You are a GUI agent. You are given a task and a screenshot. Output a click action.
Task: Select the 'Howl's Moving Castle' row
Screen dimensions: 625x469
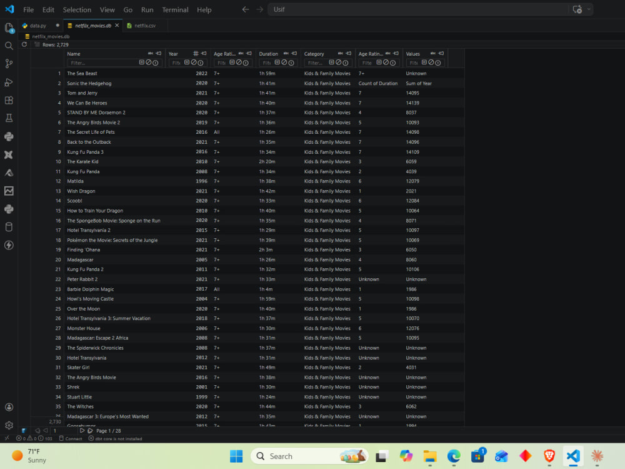click(247, 299)
